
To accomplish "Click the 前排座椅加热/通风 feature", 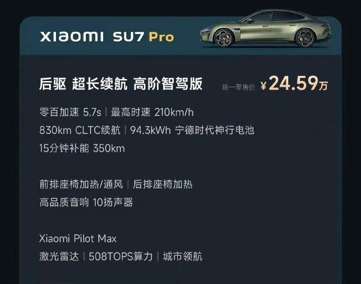I will (81, 184).
